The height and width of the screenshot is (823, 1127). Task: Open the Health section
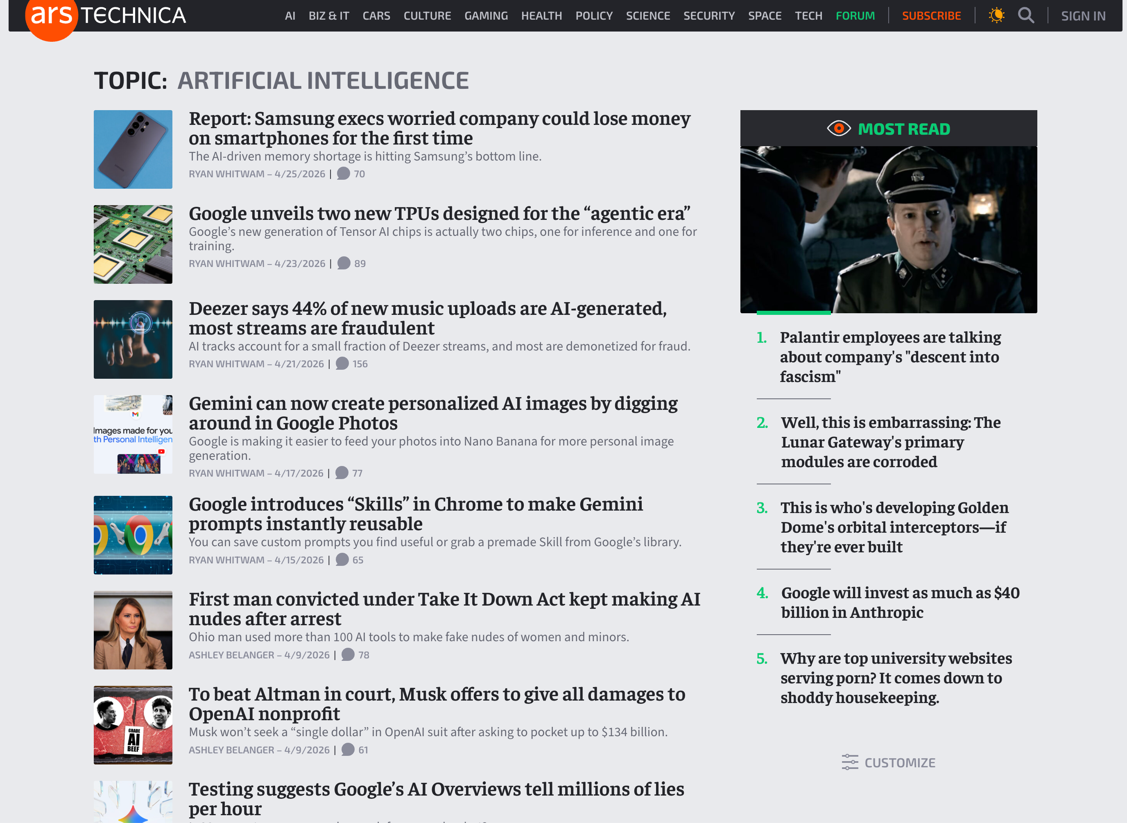tap(541, 16)
